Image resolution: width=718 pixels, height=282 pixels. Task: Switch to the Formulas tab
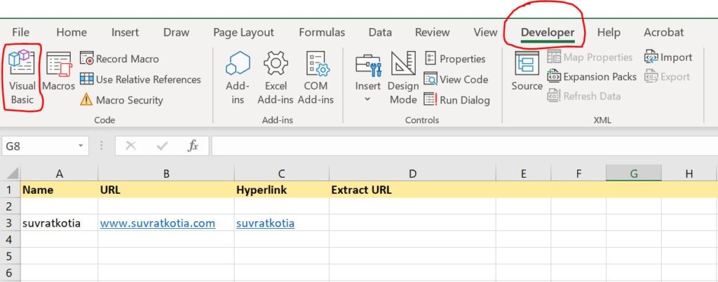tap(322, 32)
